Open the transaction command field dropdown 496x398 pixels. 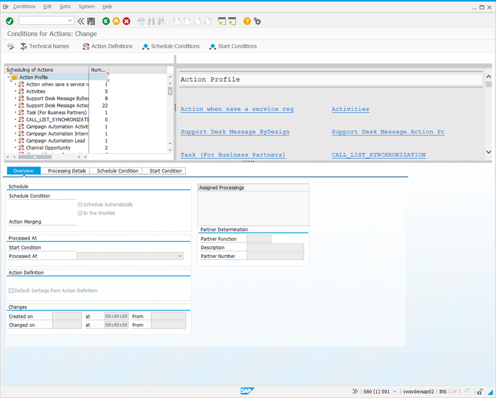pyautogui.click(x=70, y=21)
